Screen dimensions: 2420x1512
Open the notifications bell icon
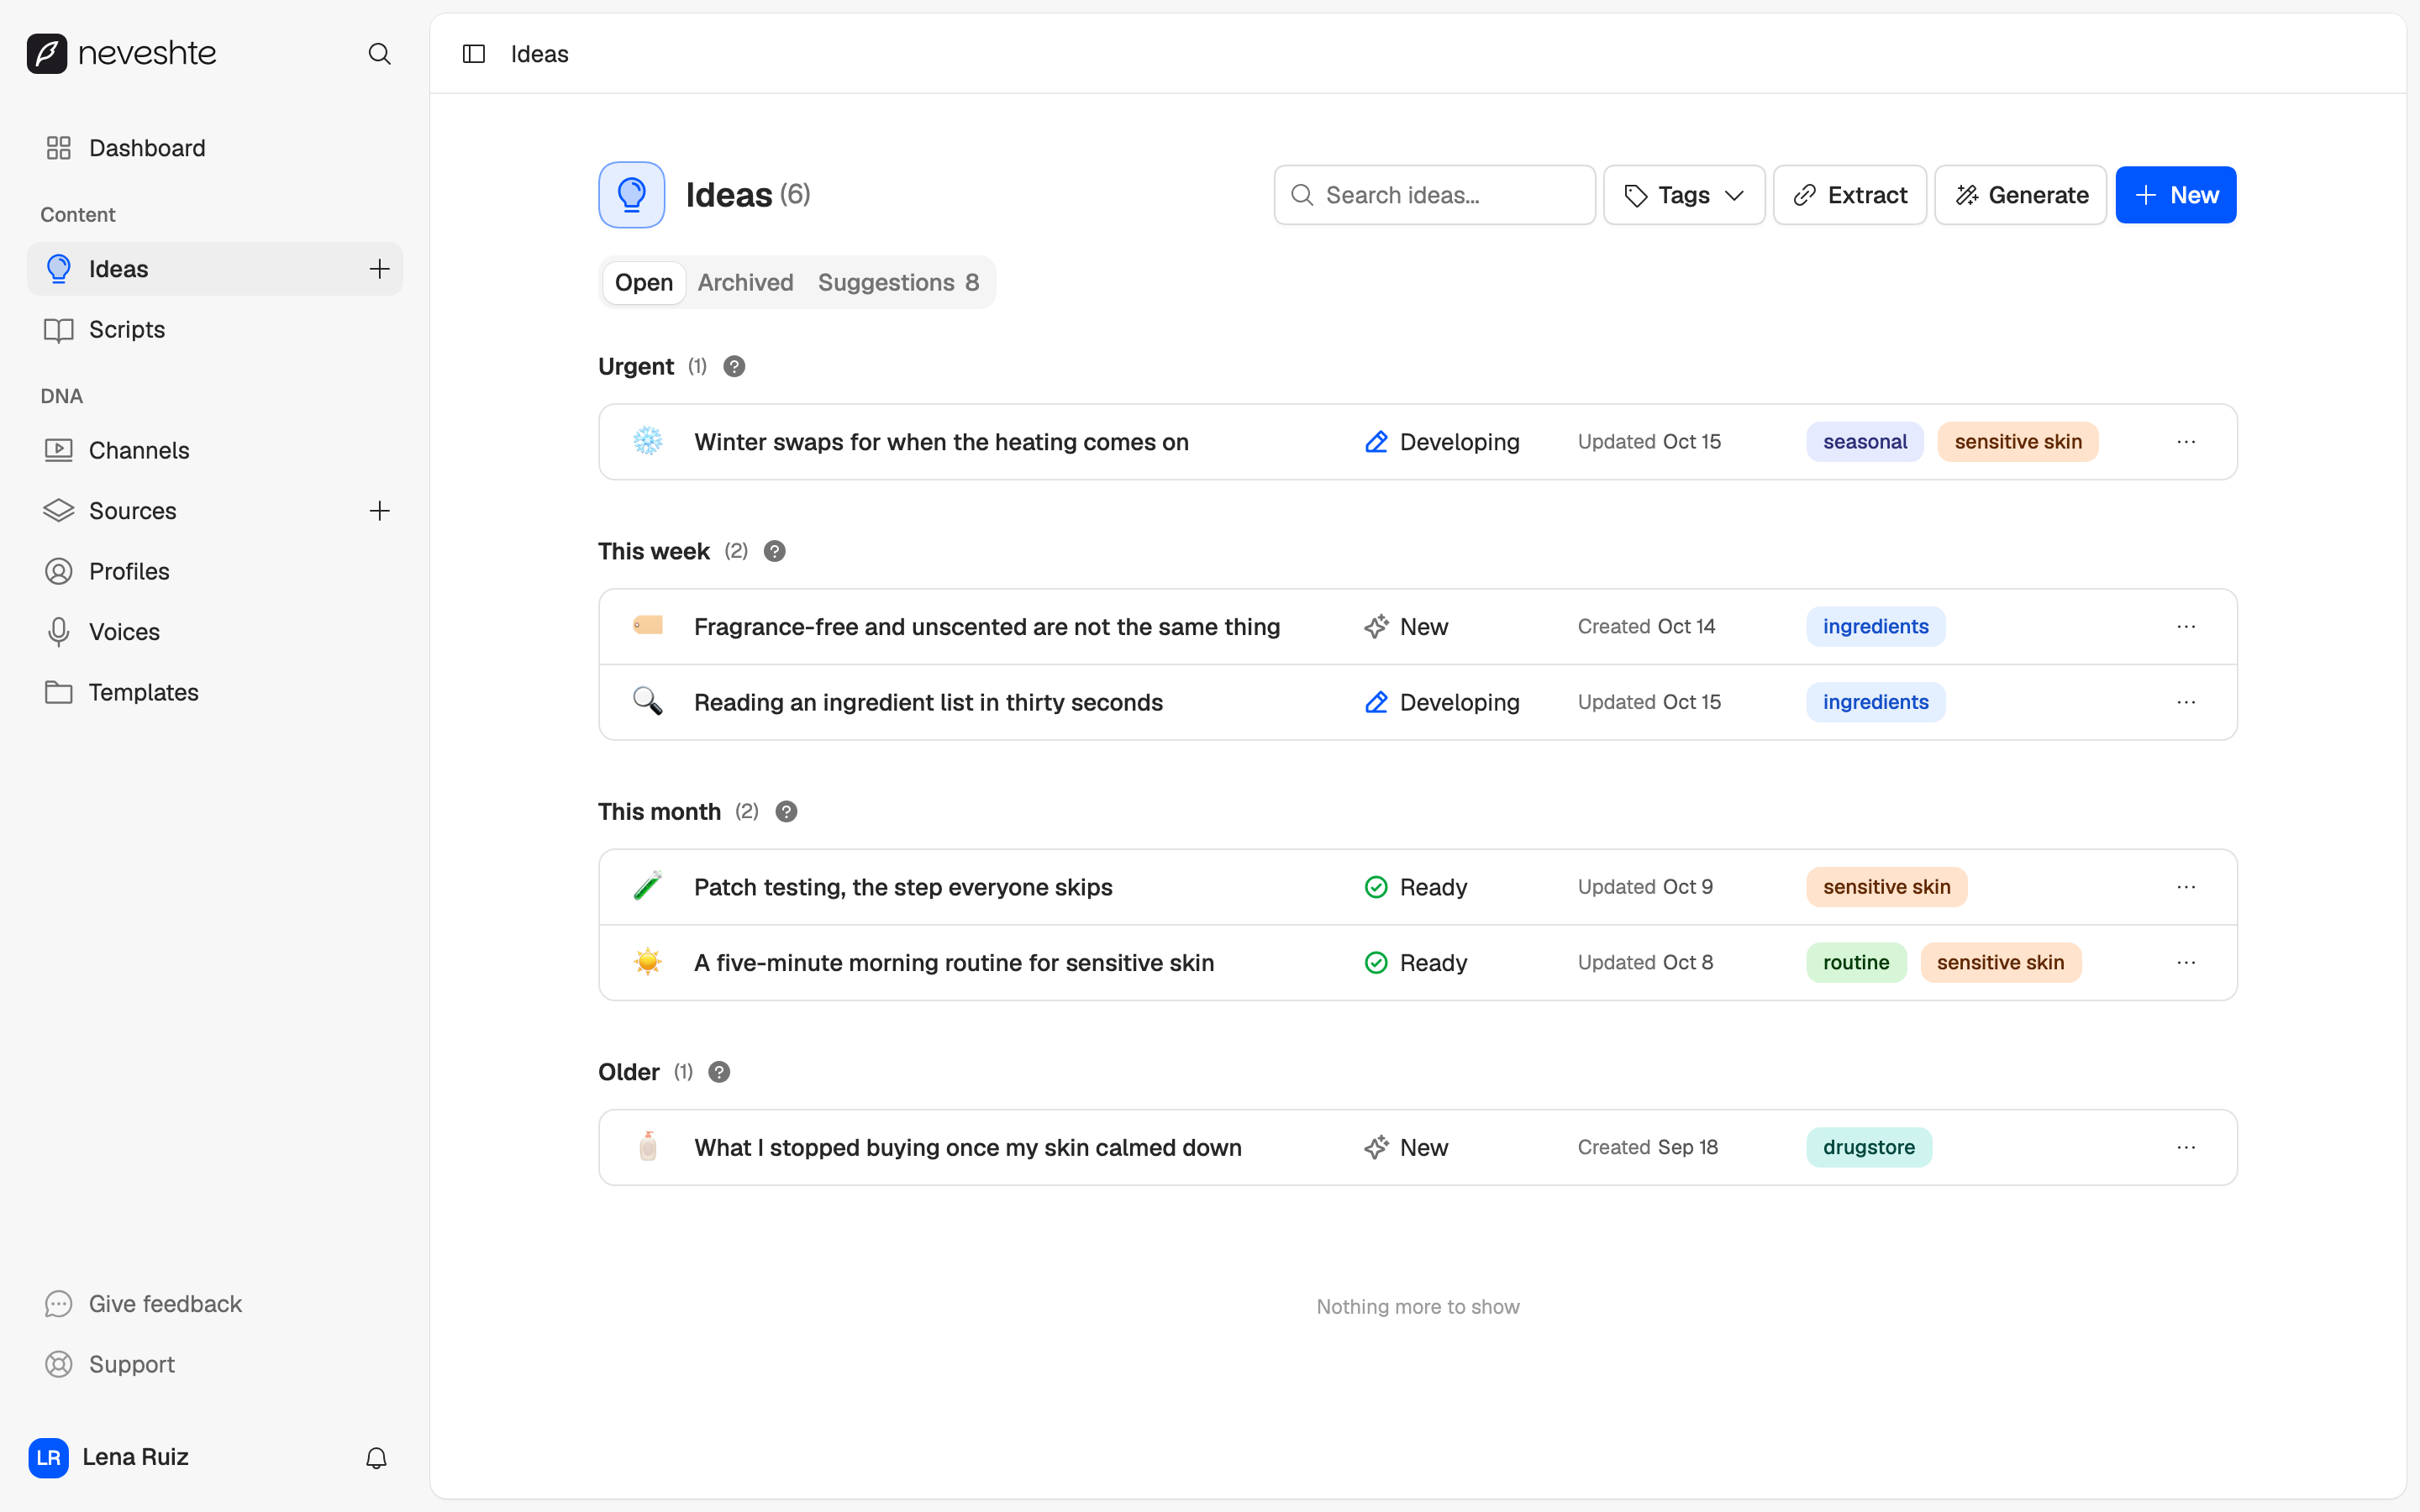point(376,1458)
